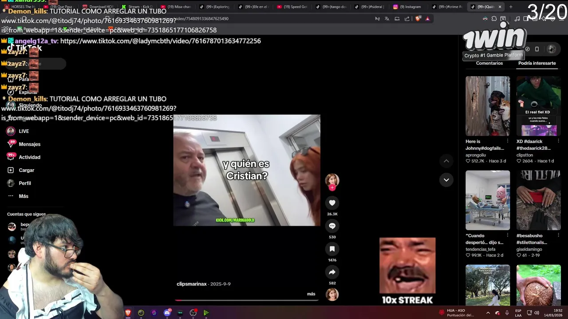Play the #besabusho stilettonails thumbnail

tap(539, 200)
